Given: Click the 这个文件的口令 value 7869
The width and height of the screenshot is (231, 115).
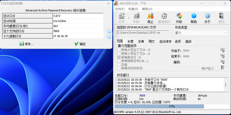Looking at the screenshot, I should [56, 31].
